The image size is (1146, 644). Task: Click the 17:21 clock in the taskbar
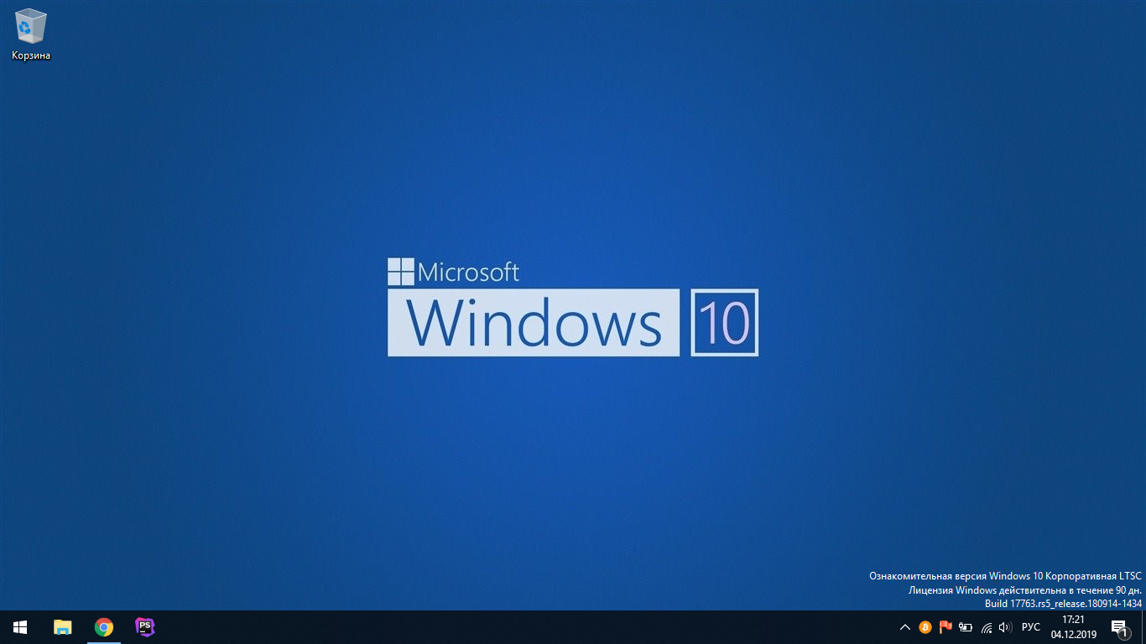1073,620
